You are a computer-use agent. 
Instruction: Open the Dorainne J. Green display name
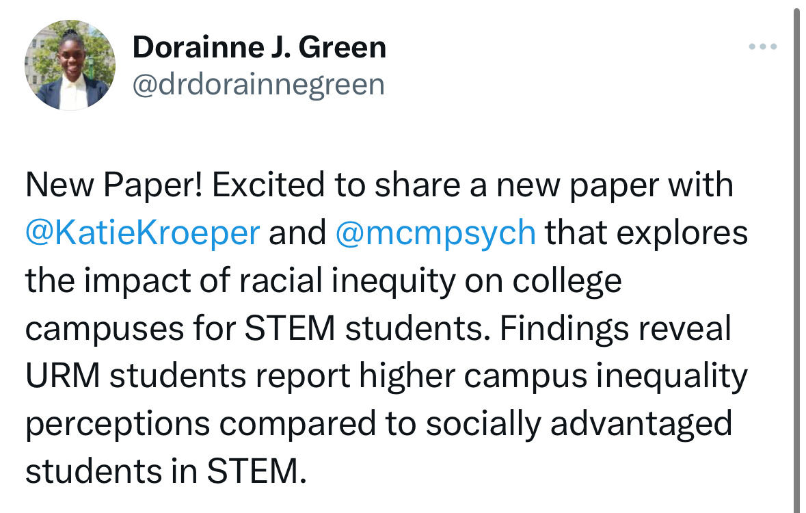coord(259,47)
